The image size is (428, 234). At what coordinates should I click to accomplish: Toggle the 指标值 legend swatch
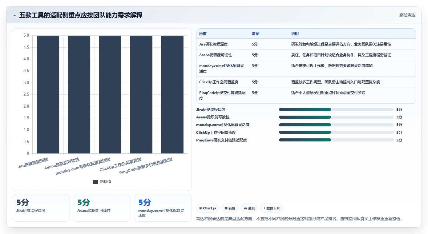click(95, 182)
